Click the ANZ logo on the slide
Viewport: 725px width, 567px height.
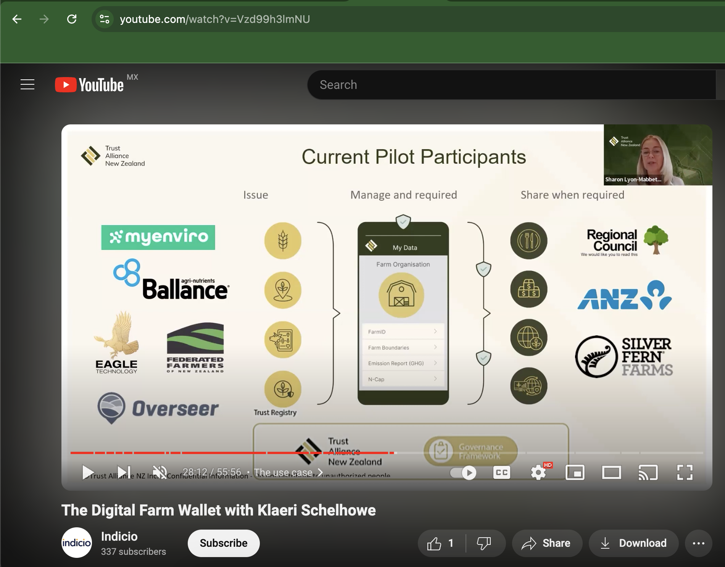click(x=624, y=295)
